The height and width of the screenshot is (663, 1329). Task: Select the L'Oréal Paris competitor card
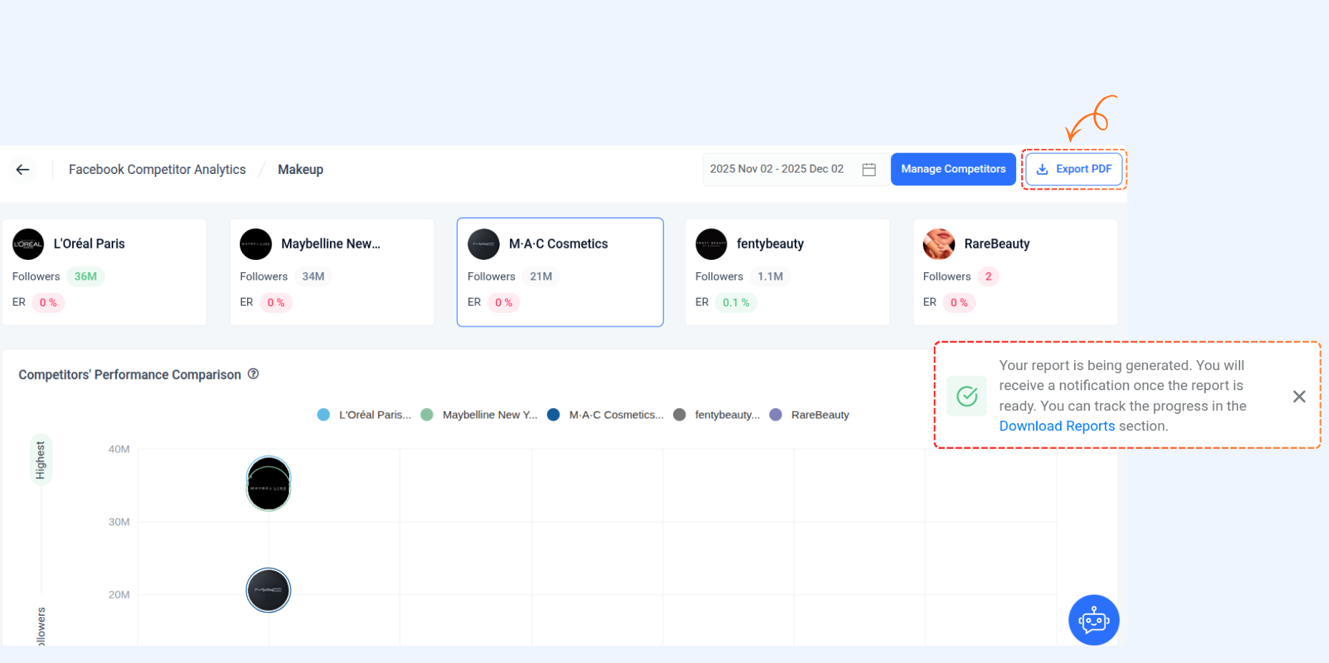click(x=105, y=272)
